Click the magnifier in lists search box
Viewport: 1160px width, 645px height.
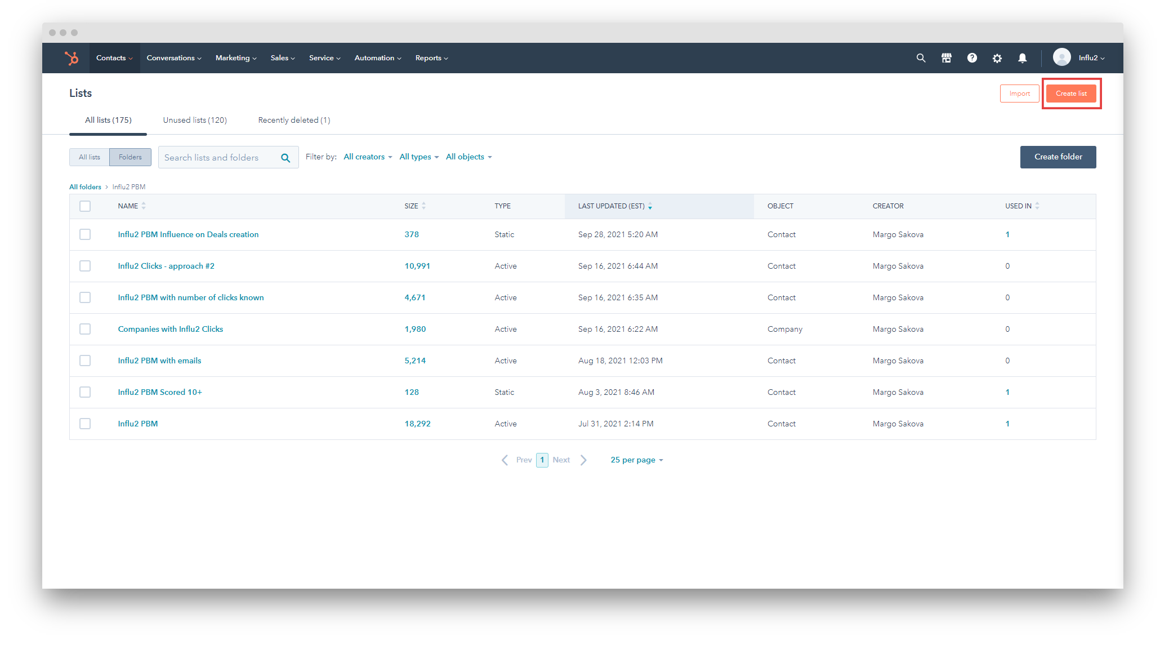point(285,158)
